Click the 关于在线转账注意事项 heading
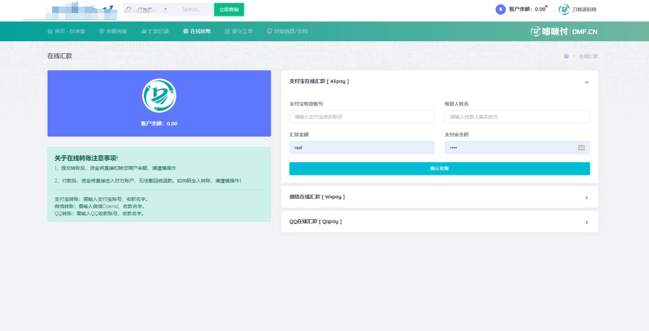This screenshot has height=331, width=649. (86, 158)
